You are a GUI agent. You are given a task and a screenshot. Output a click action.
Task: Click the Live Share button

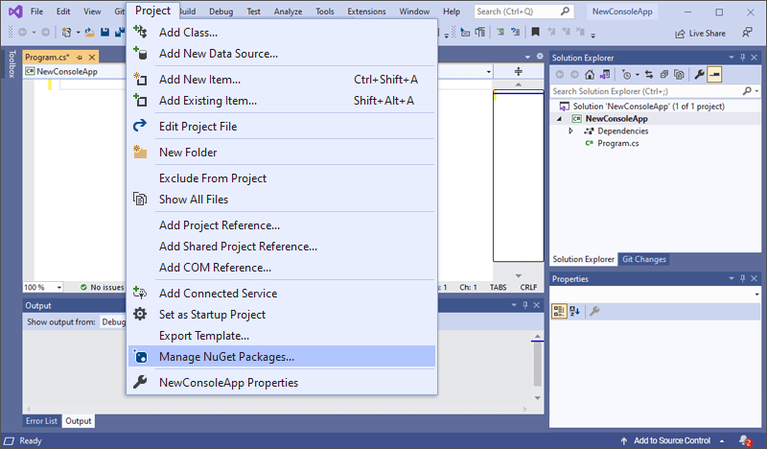point(701,34)
